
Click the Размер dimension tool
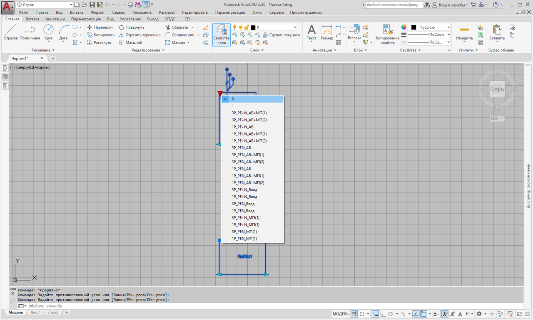[x=327, y=33]
